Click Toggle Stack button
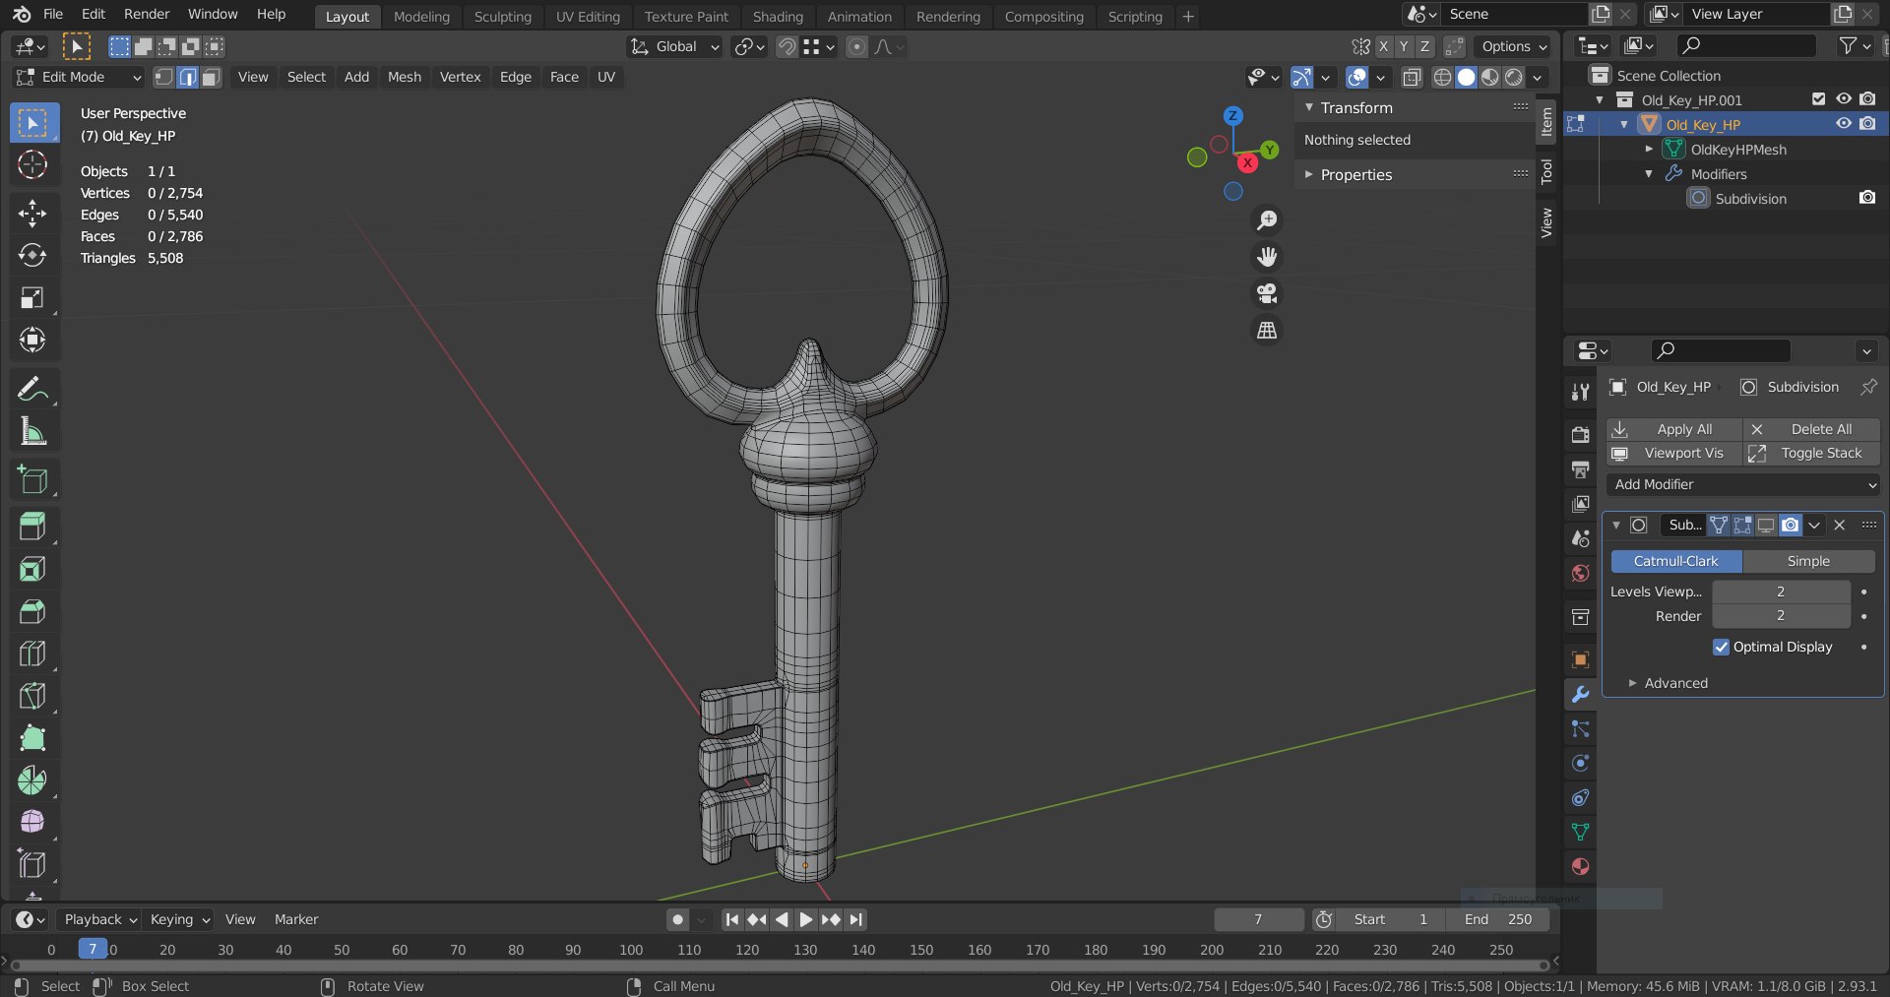The image size is (1890, 997). (1811, 453)
